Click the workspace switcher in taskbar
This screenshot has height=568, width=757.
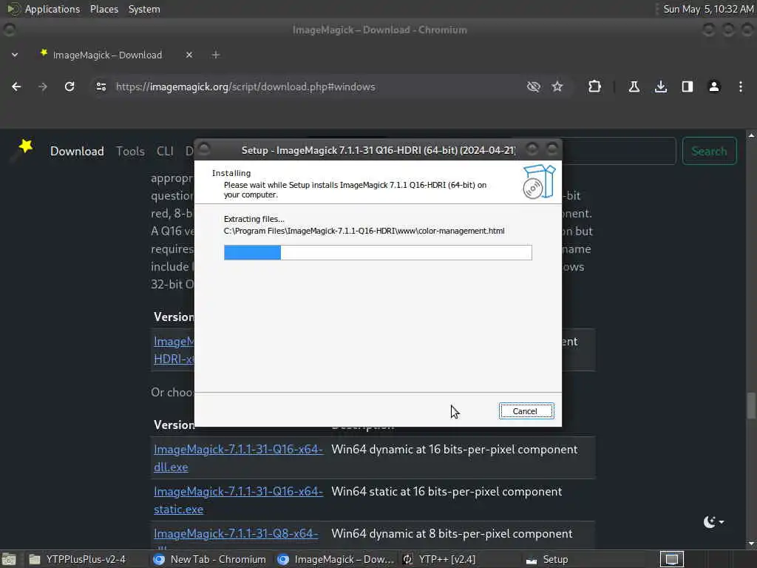click(x=671, y=559)
